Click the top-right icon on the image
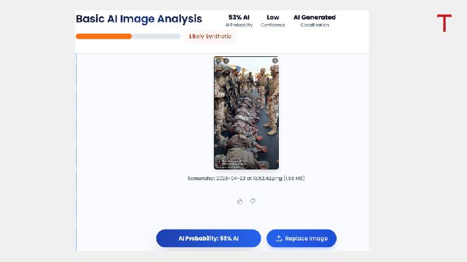Image resolution: width=467 pixels, height=262 pixels. pyautogui.click(x=275, y=61)
